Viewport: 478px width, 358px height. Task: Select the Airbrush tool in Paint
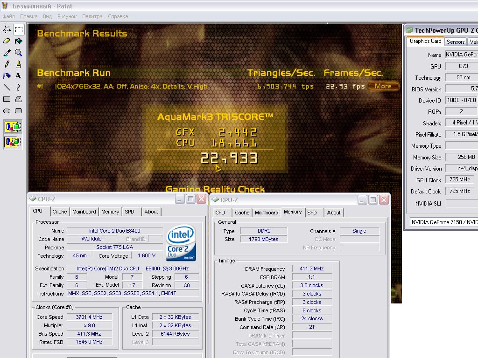(7, 76)
